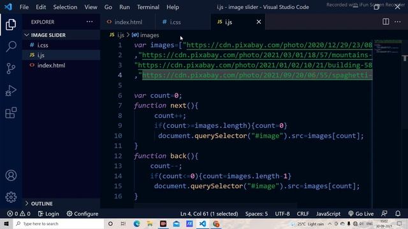
Task: Open the Terminal menu
Action: pyautogui.click(x=148, y=7)
